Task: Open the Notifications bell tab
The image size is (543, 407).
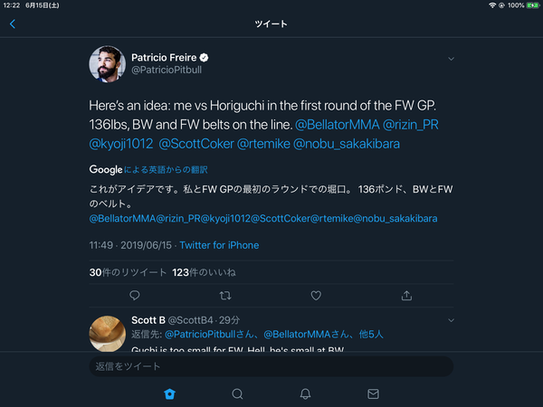Action: [x=305, y=393]
